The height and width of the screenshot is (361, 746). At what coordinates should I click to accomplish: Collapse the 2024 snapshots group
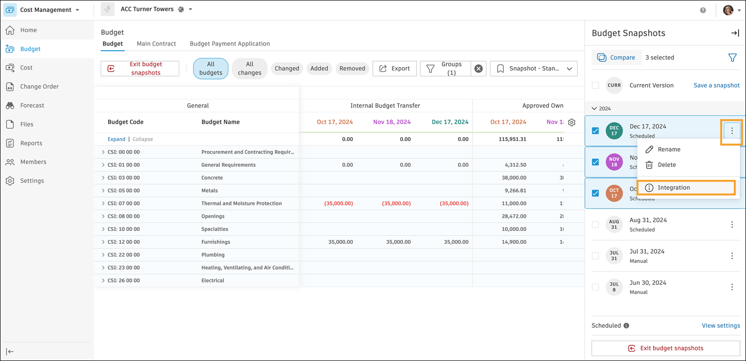tap(595, 108)
